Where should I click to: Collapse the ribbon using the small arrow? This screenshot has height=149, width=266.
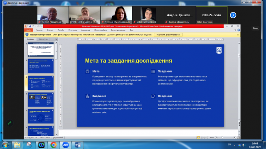pyautogui.click(x=235, y=30)
